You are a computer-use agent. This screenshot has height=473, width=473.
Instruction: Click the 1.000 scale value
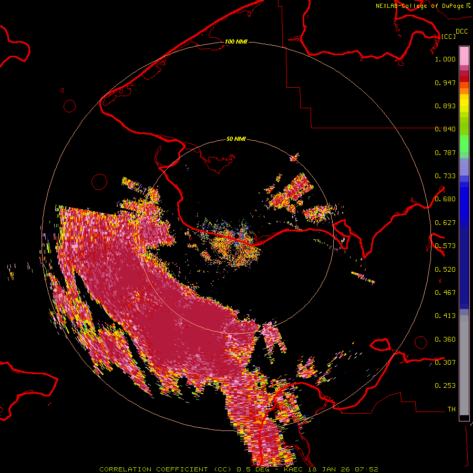click(x=445, y=59)
